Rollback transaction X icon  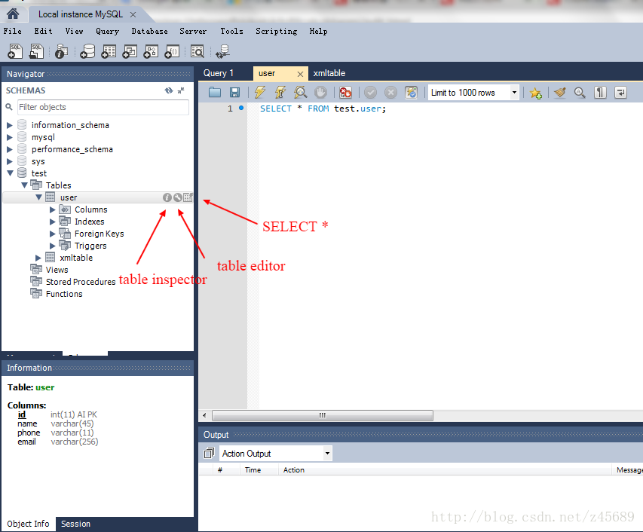pyautogui.click(x=390, y=92)
